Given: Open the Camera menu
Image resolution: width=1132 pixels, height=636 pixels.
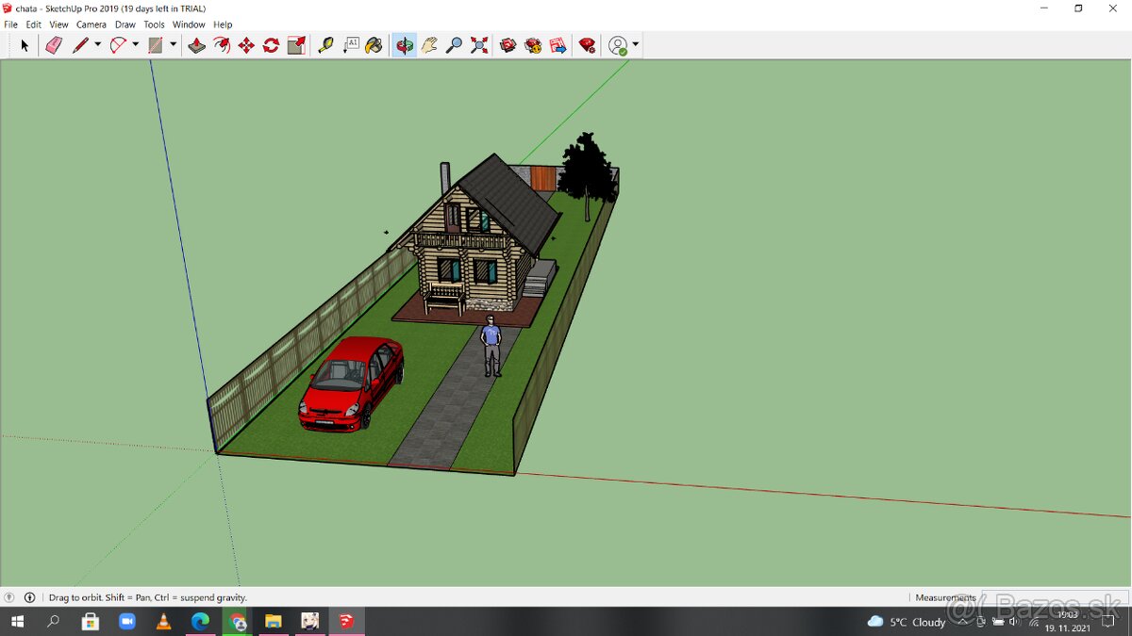Looking at the screenshot, I should point(92,24).
